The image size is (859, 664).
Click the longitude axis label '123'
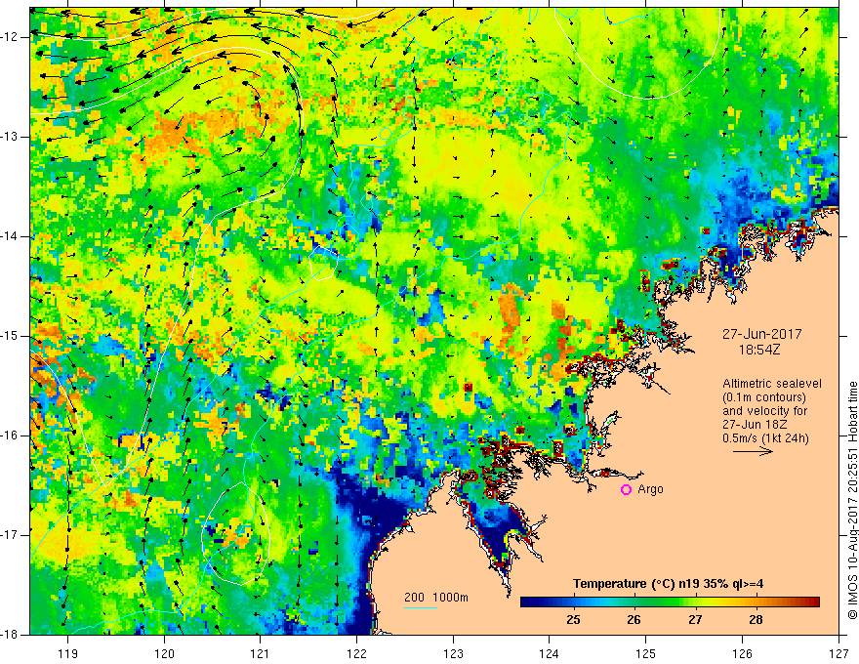tap(453, 653)
